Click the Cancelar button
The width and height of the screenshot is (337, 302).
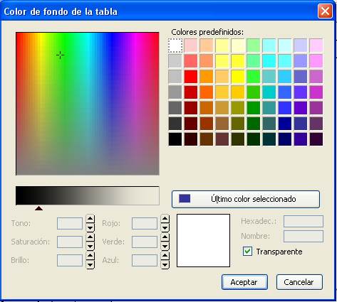coord(299,282)
